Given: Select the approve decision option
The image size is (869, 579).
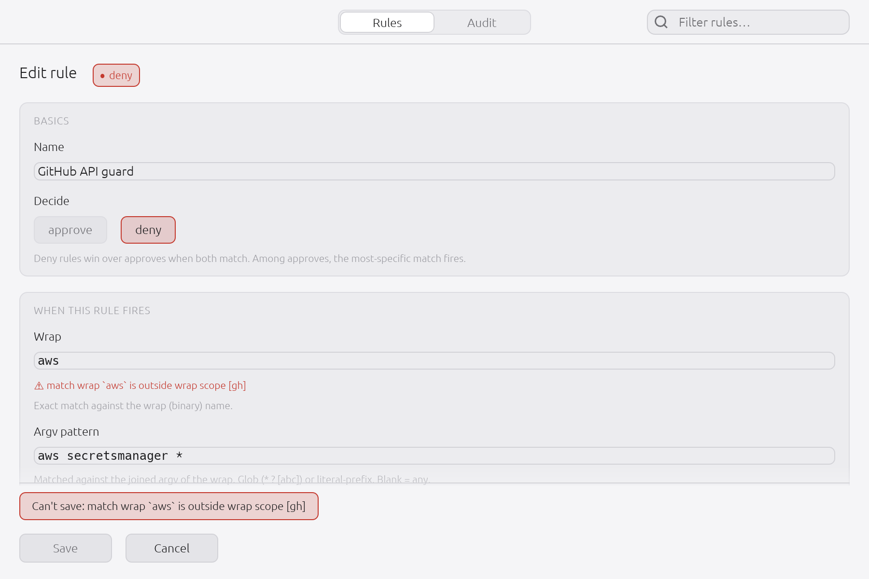Looking at the screenshot, I should tap(70, 230).
